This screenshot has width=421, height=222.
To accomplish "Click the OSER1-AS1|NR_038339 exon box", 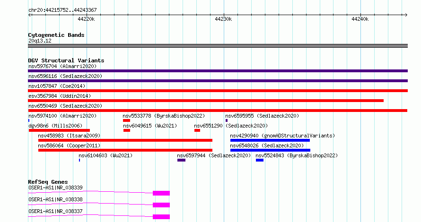I will 161,193.
